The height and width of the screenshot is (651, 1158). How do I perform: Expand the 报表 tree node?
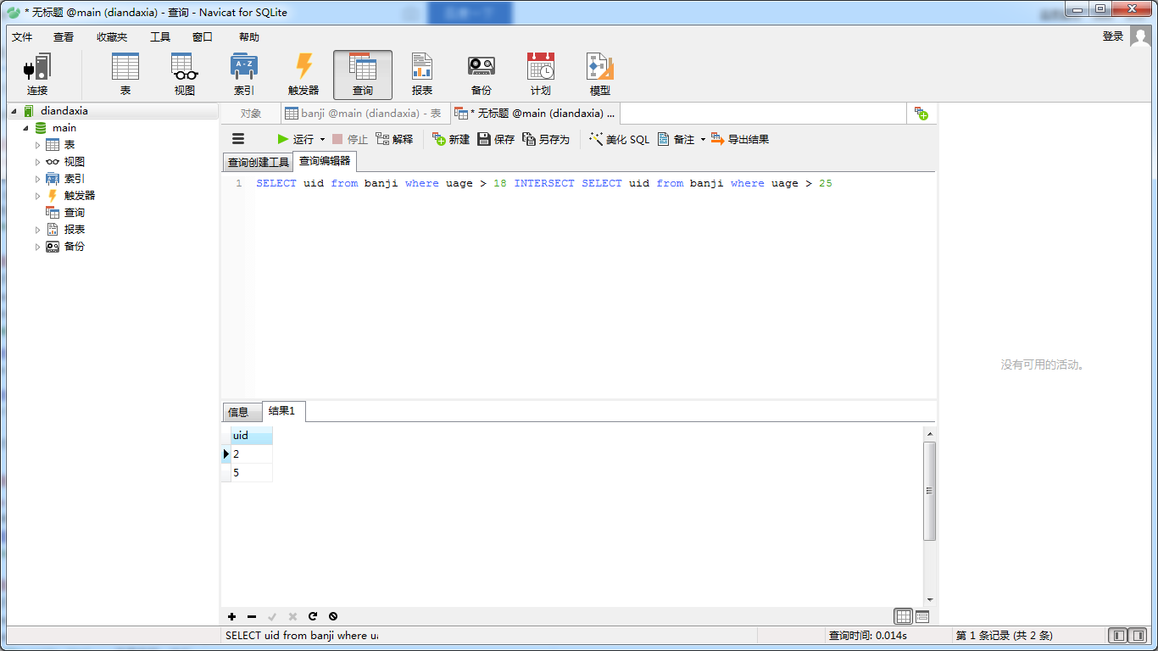(x=37, y=230)
